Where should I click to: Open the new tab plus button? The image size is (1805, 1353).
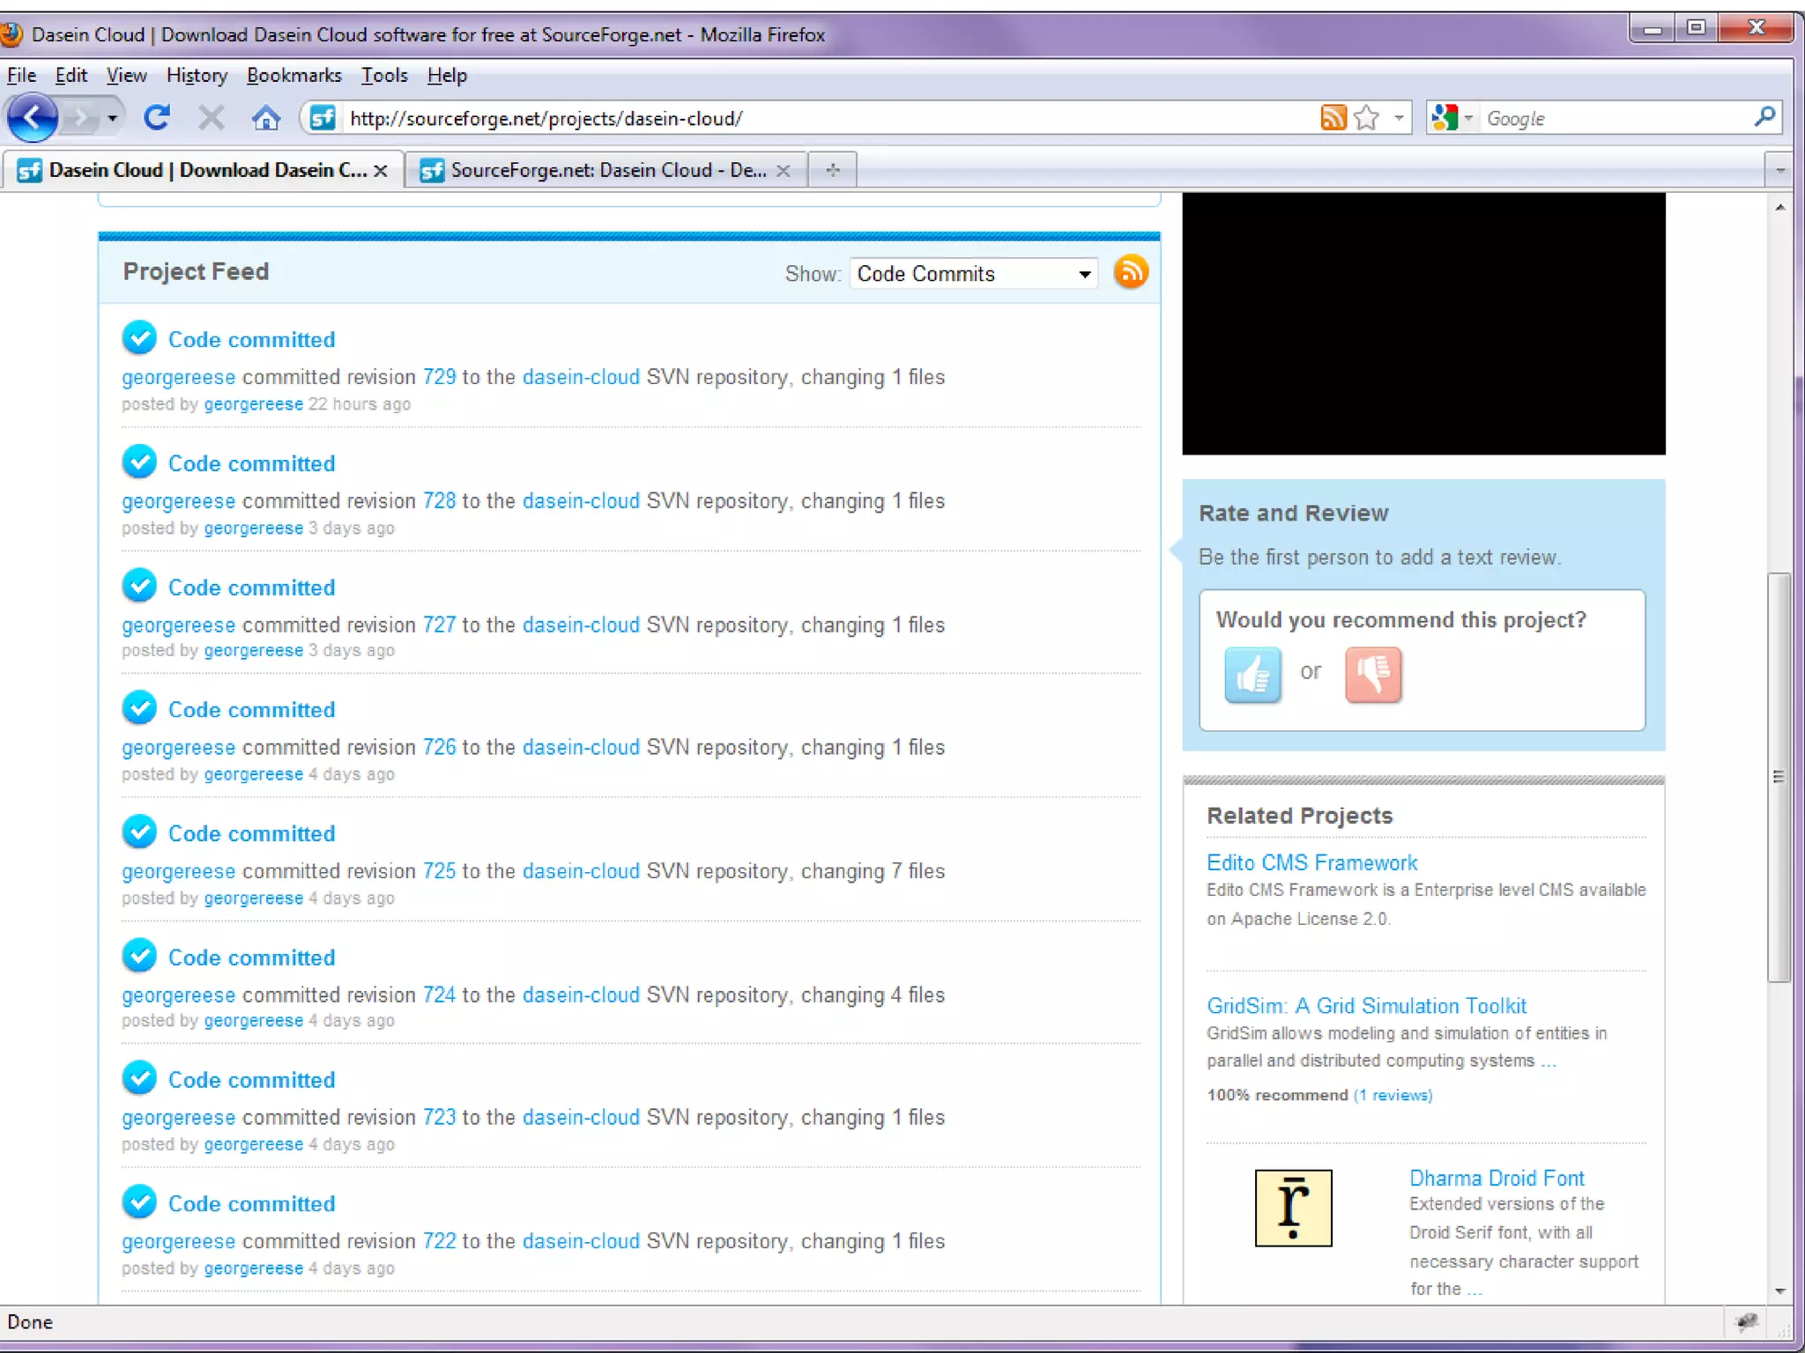pos(832,170)
